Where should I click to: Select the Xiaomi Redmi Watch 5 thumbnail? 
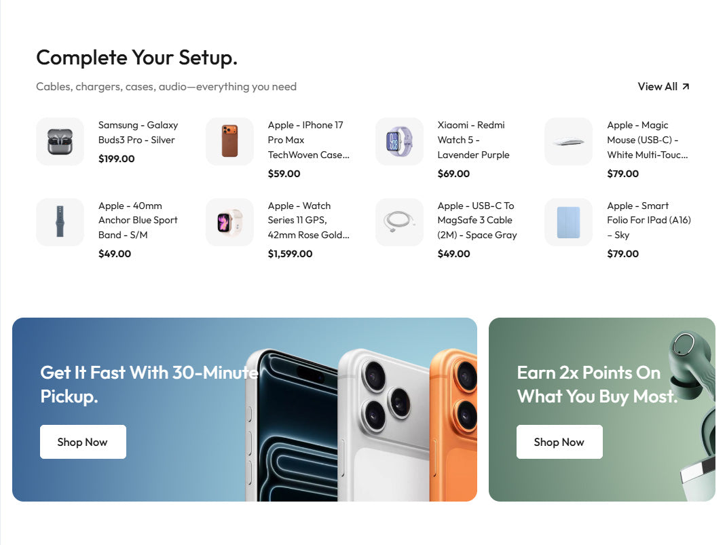point(399,141)
